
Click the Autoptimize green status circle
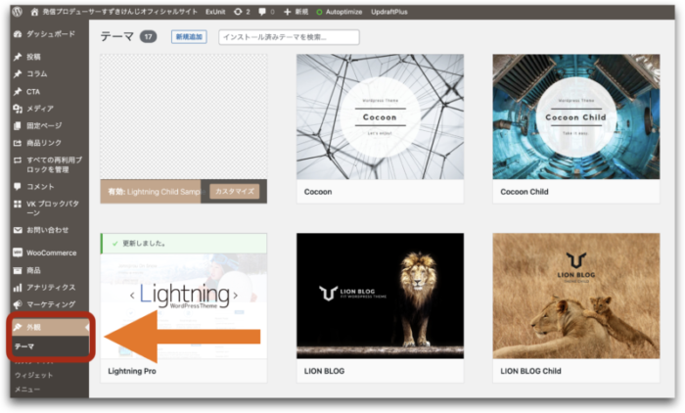(319, 13)
